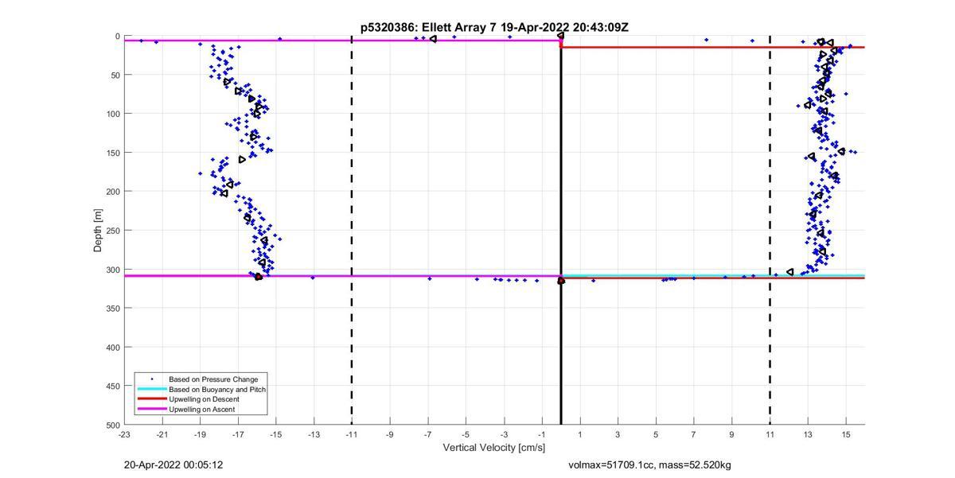Click x-axis tick label '-5'

click(466, 434)
